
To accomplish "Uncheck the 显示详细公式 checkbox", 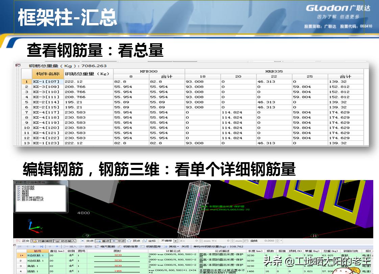I will pyautogui.click(x=19, y=200).
